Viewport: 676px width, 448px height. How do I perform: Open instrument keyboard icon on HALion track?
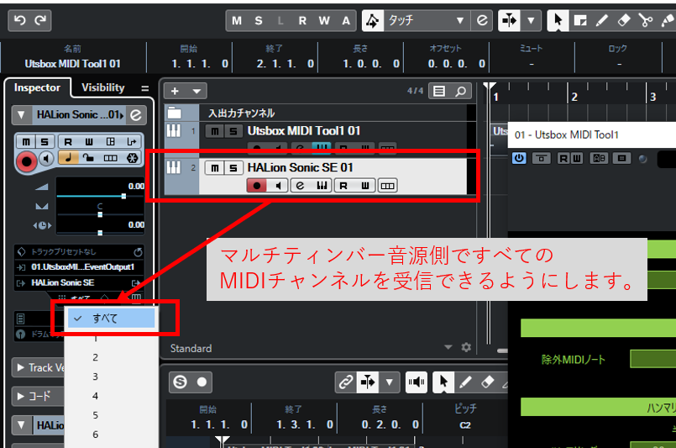pyautogui.click(x=322, y=186)
